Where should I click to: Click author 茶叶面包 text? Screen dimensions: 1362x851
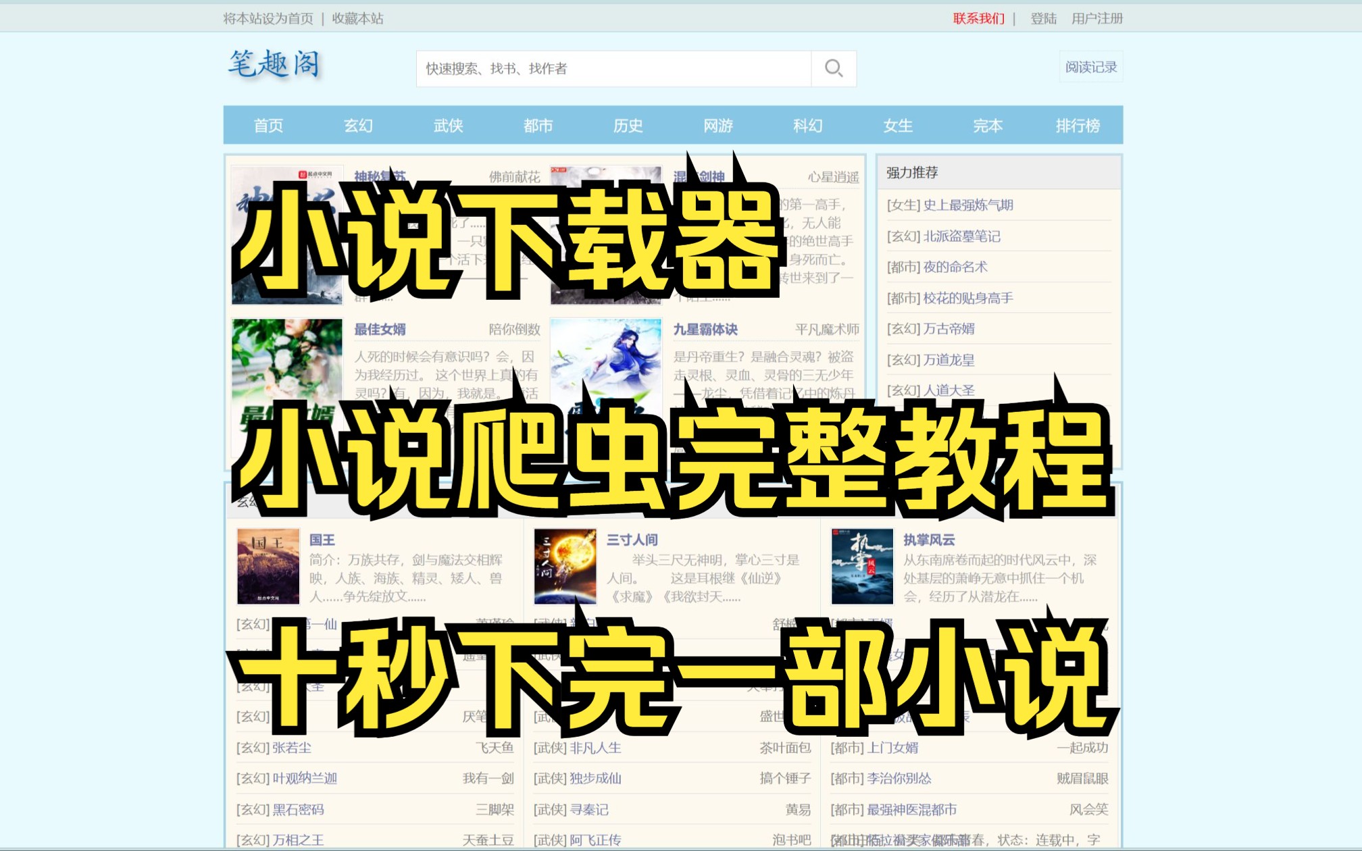[x=785, y=748]
